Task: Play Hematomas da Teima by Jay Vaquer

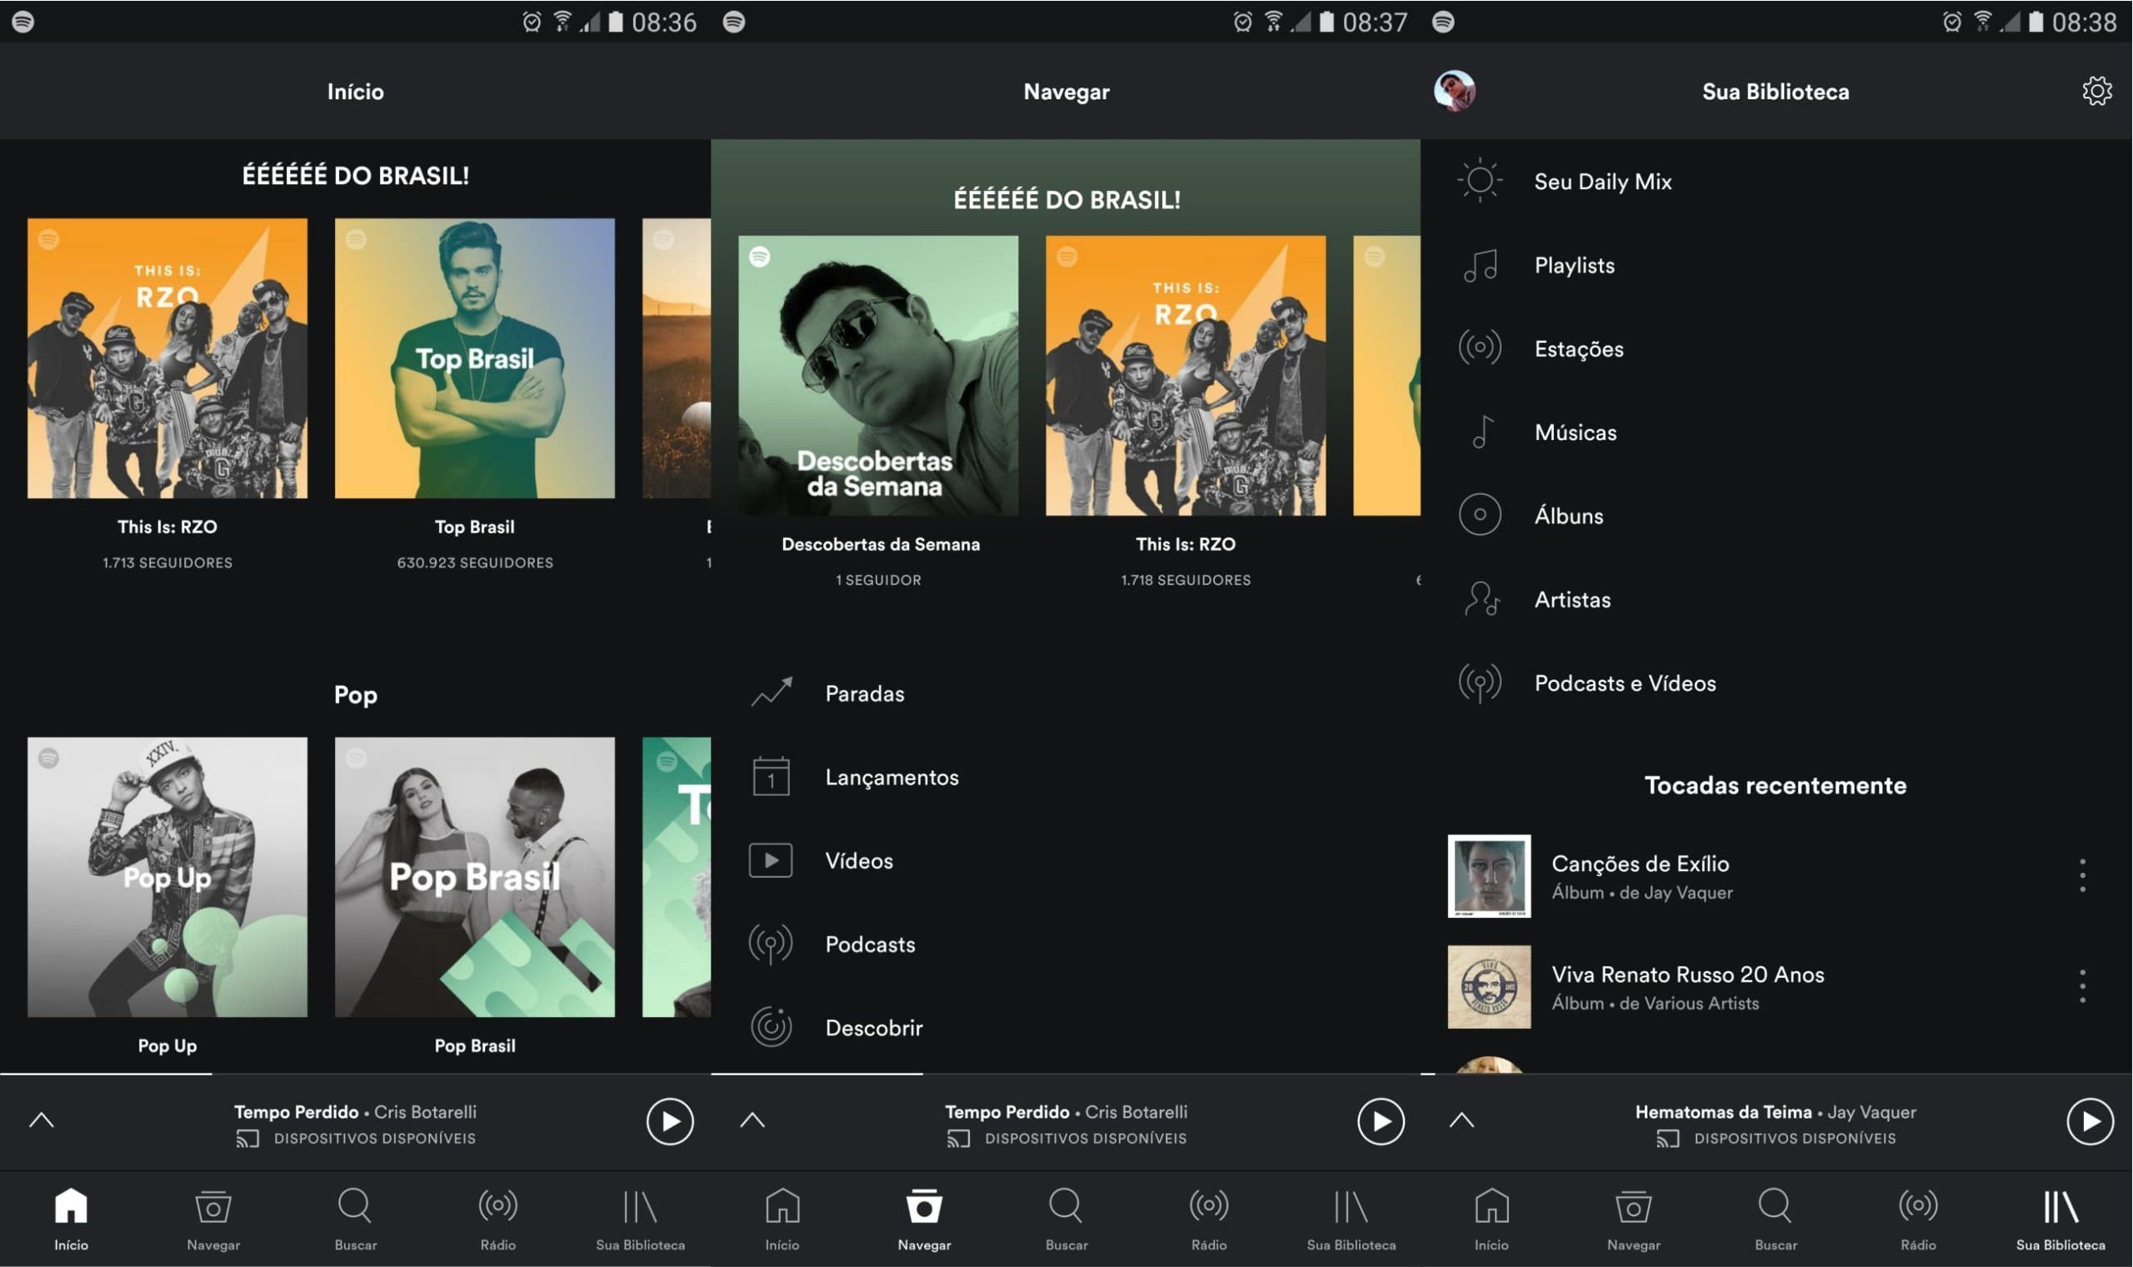Action: (x=2089, y=1120)
